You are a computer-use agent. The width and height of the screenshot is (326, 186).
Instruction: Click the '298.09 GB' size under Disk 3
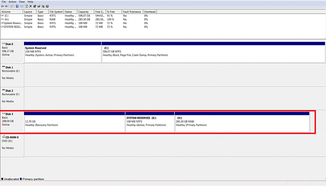(8, 121)
